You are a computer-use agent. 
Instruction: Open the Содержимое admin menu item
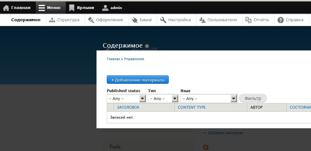tap(26, 20)
